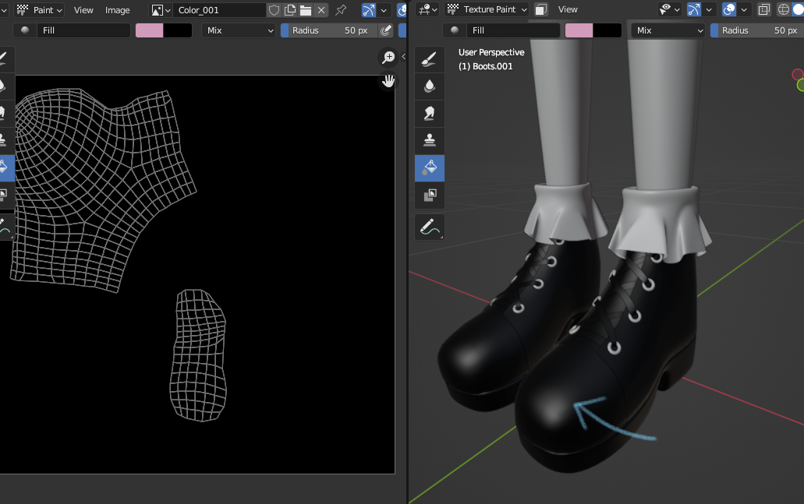The height and width of the screenshot is (504, 804).
Task: Create a new image copy of Color_001
Action: coord(290,9)
